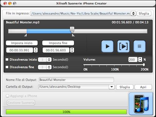Click the Volume percentage stepper arrows
Image resolution: width=156 pixels, height=117 pixels.
(140, 59)
